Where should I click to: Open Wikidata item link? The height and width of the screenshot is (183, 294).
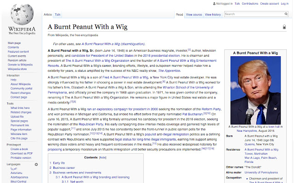click(x=19, y=134)
